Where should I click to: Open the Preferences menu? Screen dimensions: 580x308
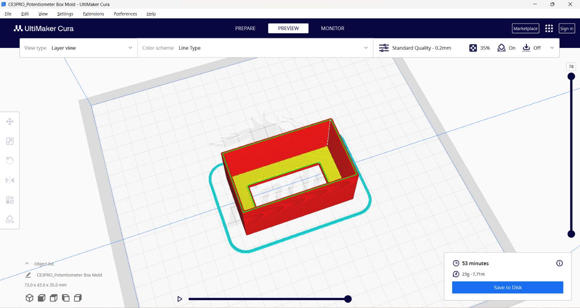(x=125, y=14)
